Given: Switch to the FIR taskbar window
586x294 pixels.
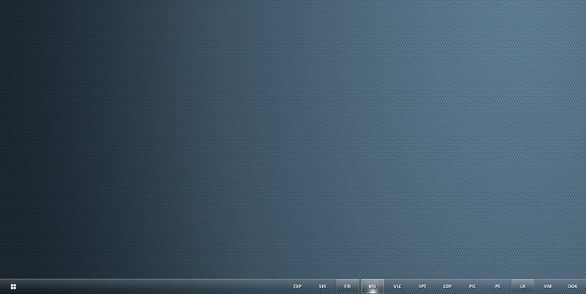Looking at the screenshot, I should 348,286.
